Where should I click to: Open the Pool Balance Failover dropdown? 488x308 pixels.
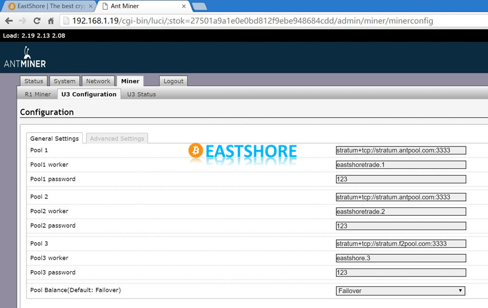tap(400, 291)
